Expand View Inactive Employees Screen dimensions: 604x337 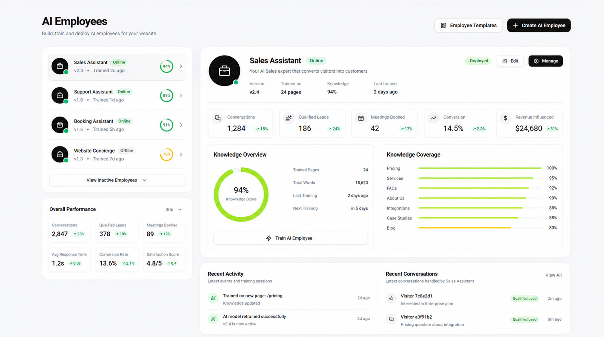point(117,180)
